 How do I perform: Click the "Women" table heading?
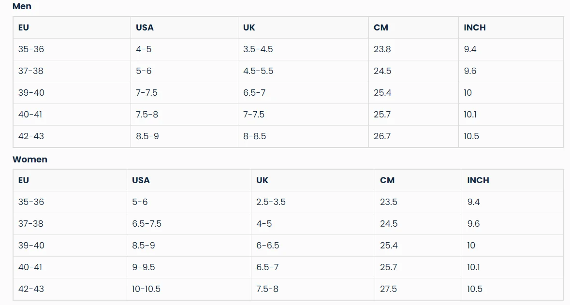click(x=30, y=159)
